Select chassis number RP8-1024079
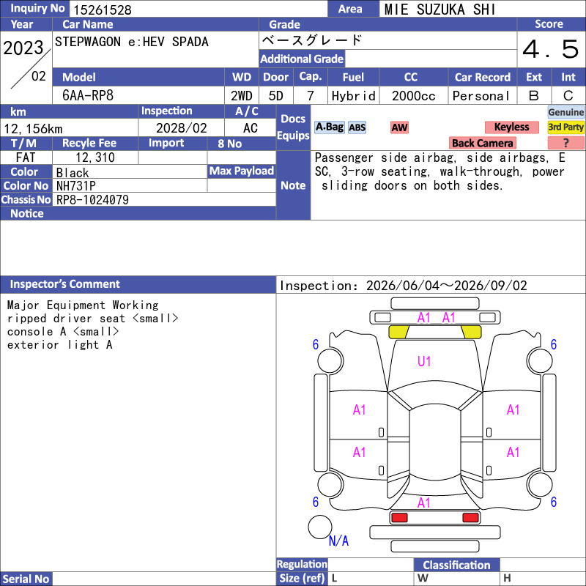 pyautogui.click(x=92, y=199)
